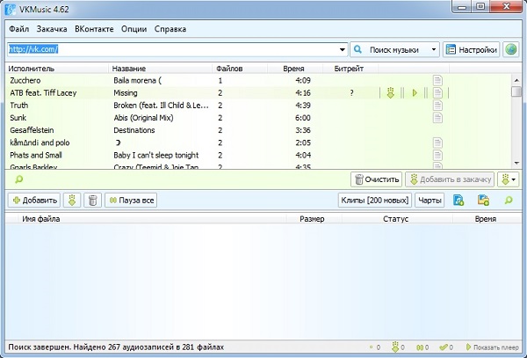Expand the URL address dropdown arrow
The height and width of the screenshot is (358, 527).
pos(343,50)
